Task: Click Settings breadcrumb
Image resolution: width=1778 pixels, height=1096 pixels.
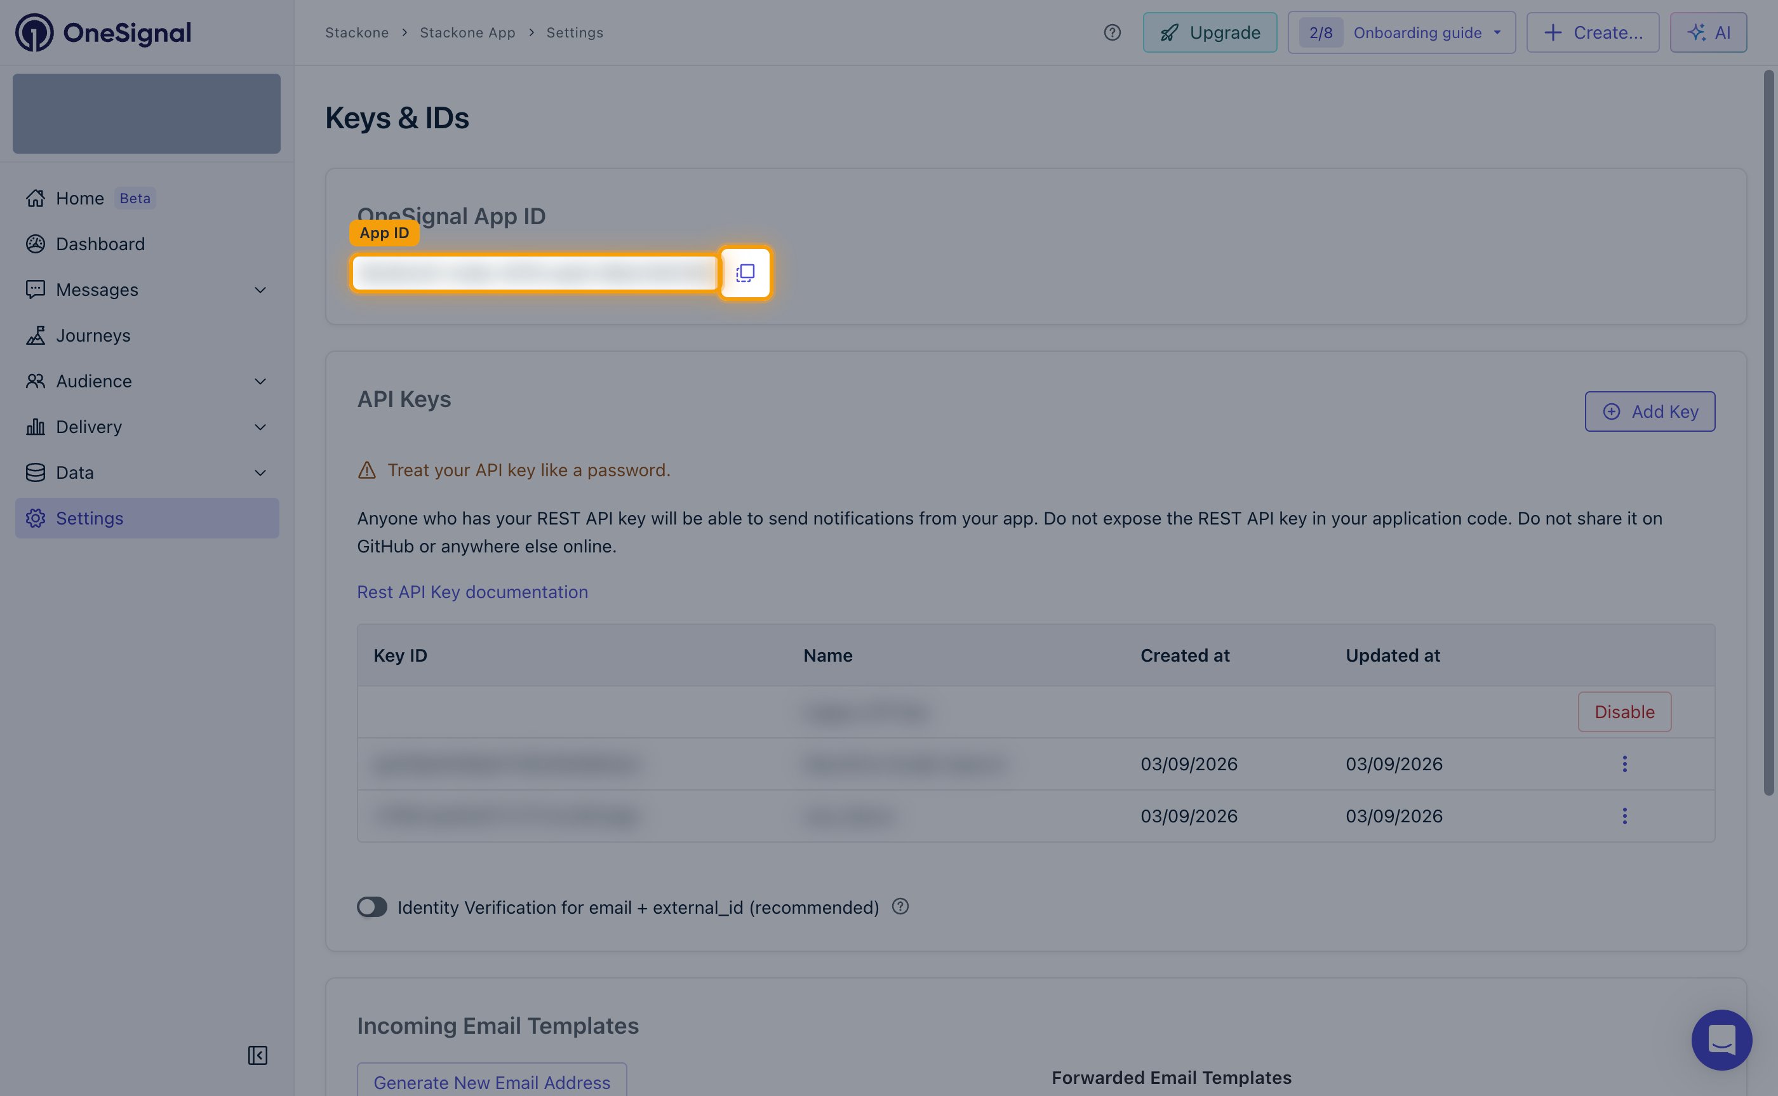Action: (x=575, y=32)
